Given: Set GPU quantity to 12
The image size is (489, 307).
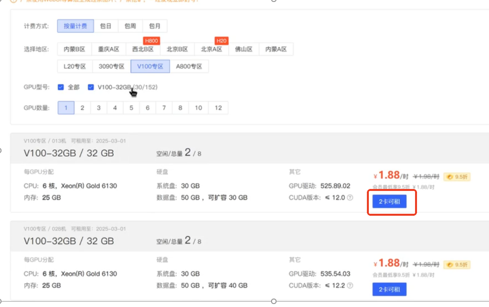Looking at the screenshot, I should (218, 108).
